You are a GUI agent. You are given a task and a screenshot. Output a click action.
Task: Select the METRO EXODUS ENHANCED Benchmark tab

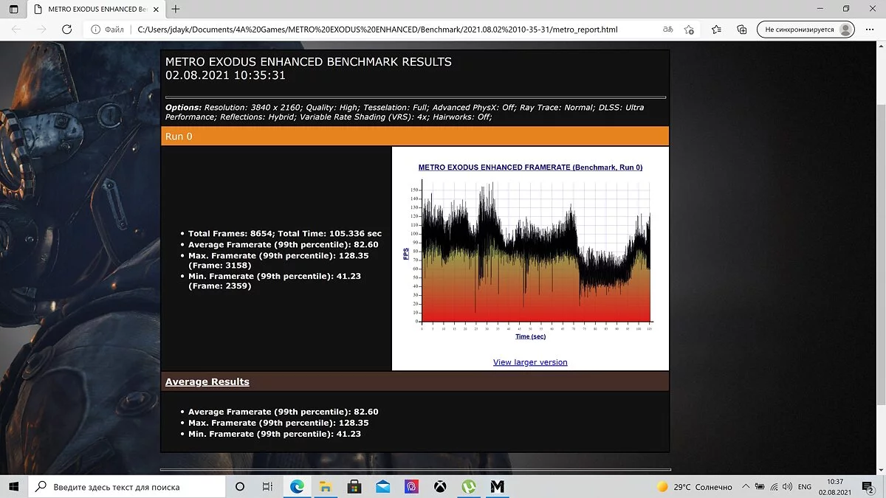point(96,9)
